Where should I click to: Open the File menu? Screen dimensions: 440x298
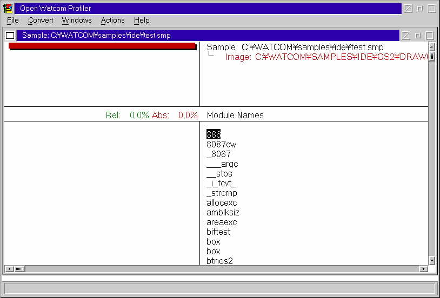[12, 20]
